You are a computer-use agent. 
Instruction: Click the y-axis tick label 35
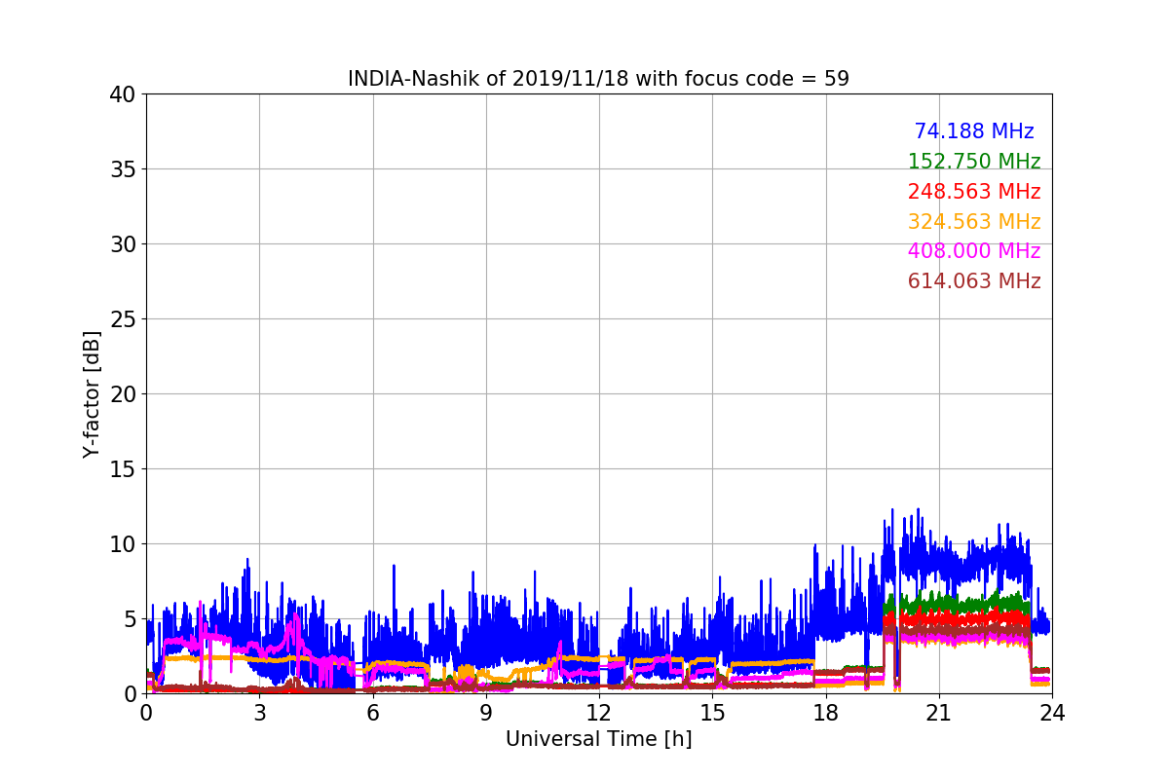122,169
